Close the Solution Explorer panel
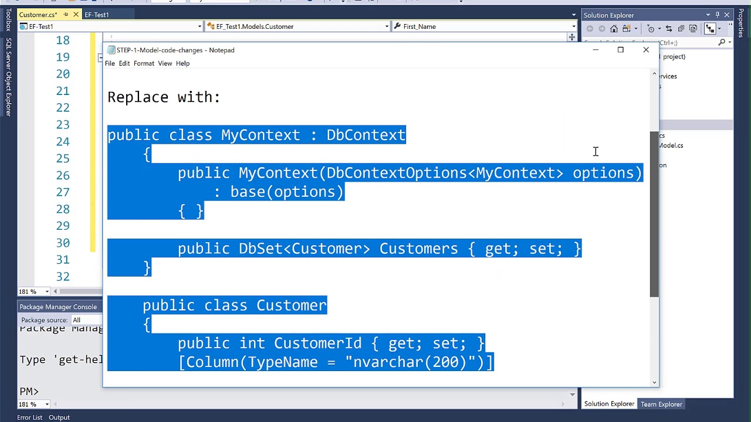This screenshot has width=751, height=422. pos(727,15)
